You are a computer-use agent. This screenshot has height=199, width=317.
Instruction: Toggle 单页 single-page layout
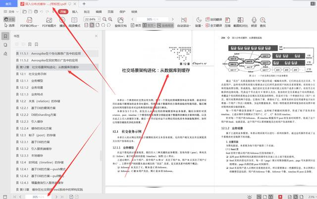click(136, 25)
